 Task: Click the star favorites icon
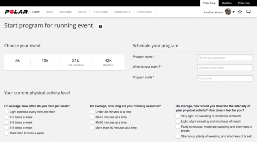click(x=240, y=12)
